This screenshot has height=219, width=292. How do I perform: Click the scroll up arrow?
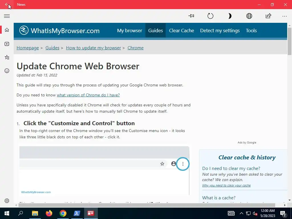pos(289,25)
